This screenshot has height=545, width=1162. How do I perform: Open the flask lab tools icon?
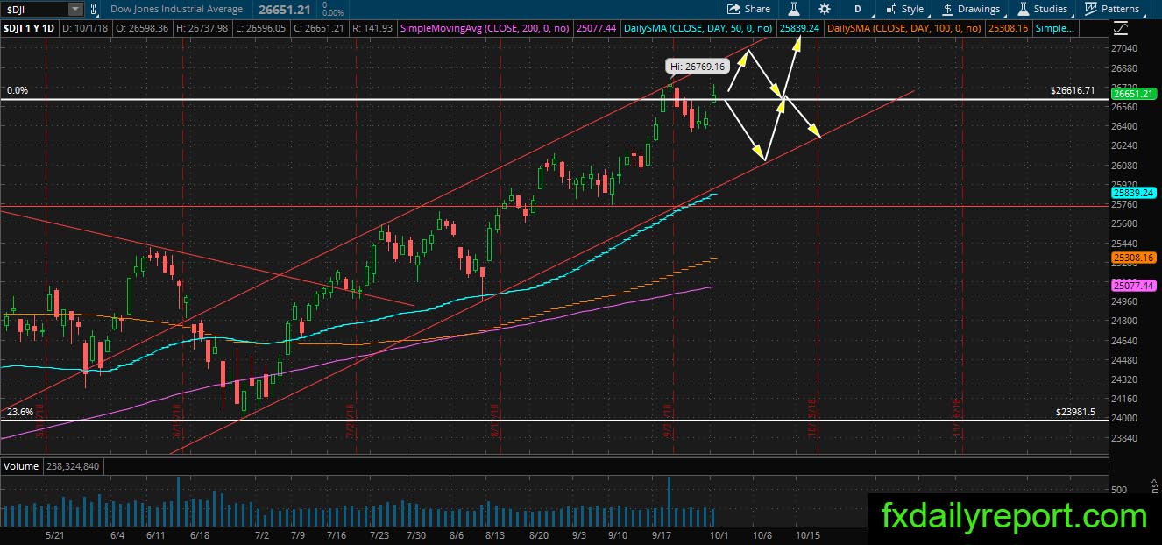click(794, 9)
